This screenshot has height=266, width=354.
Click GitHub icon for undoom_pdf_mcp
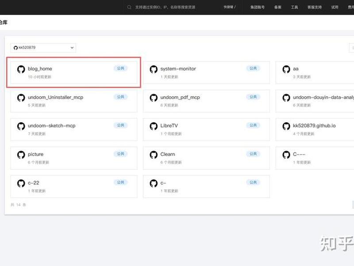[154, 98]
